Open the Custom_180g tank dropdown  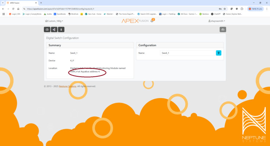click(x=54, y=21)
